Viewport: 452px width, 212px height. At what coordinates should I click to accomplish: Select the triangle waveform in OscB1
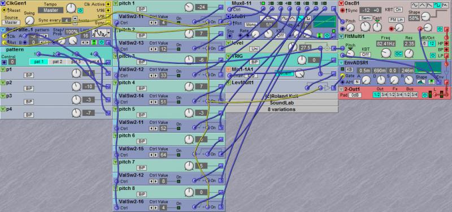point(422,5)
